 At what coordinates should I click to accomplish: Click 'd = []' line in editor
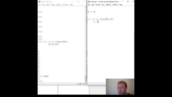(91, 12)
